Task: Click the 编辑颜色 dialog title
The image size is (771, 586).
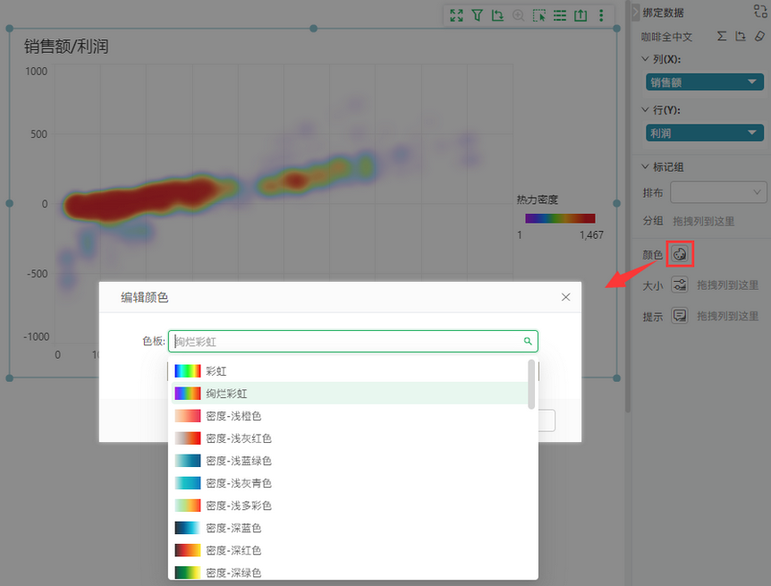Action: [x=145, y=297]
